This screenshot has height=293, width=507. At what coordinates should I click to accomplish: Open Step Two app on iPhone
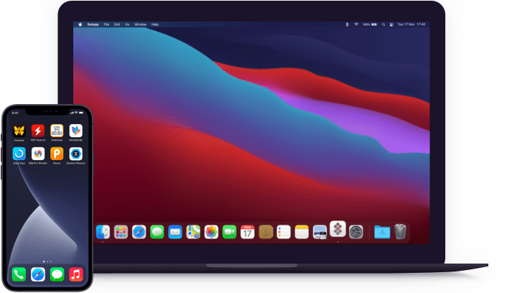click(19, 154)
